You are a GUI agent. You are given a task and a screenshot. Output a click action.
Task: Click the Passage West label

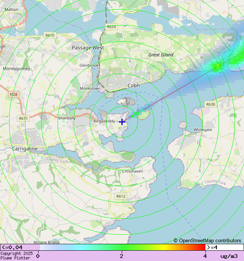88,48
